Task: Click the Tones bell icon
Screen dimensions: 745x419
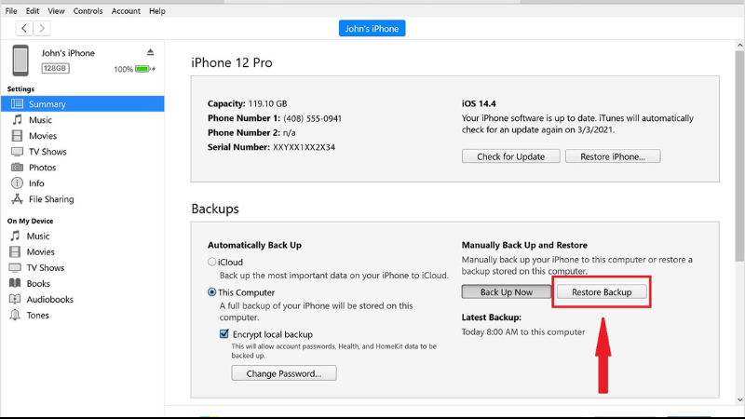Action: point(15,315)
